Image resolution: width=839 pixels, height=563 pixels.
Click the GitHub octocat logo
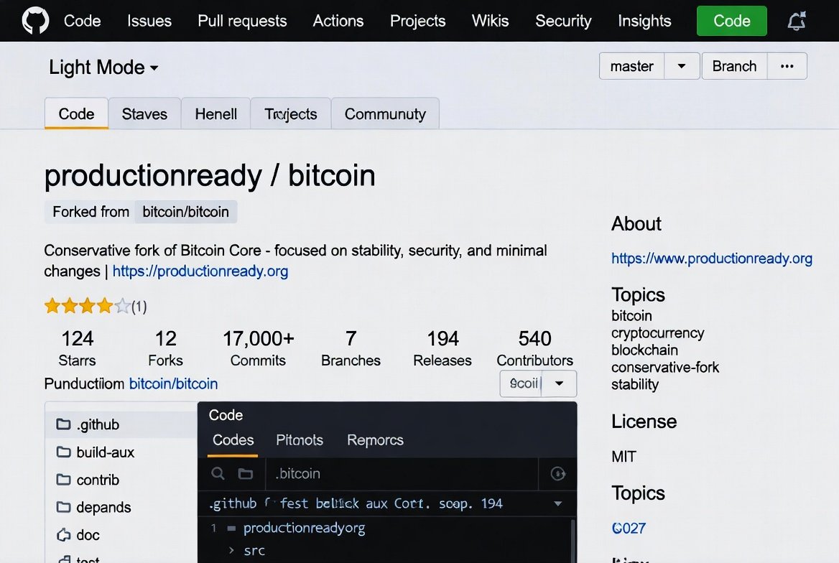(35, 21)
